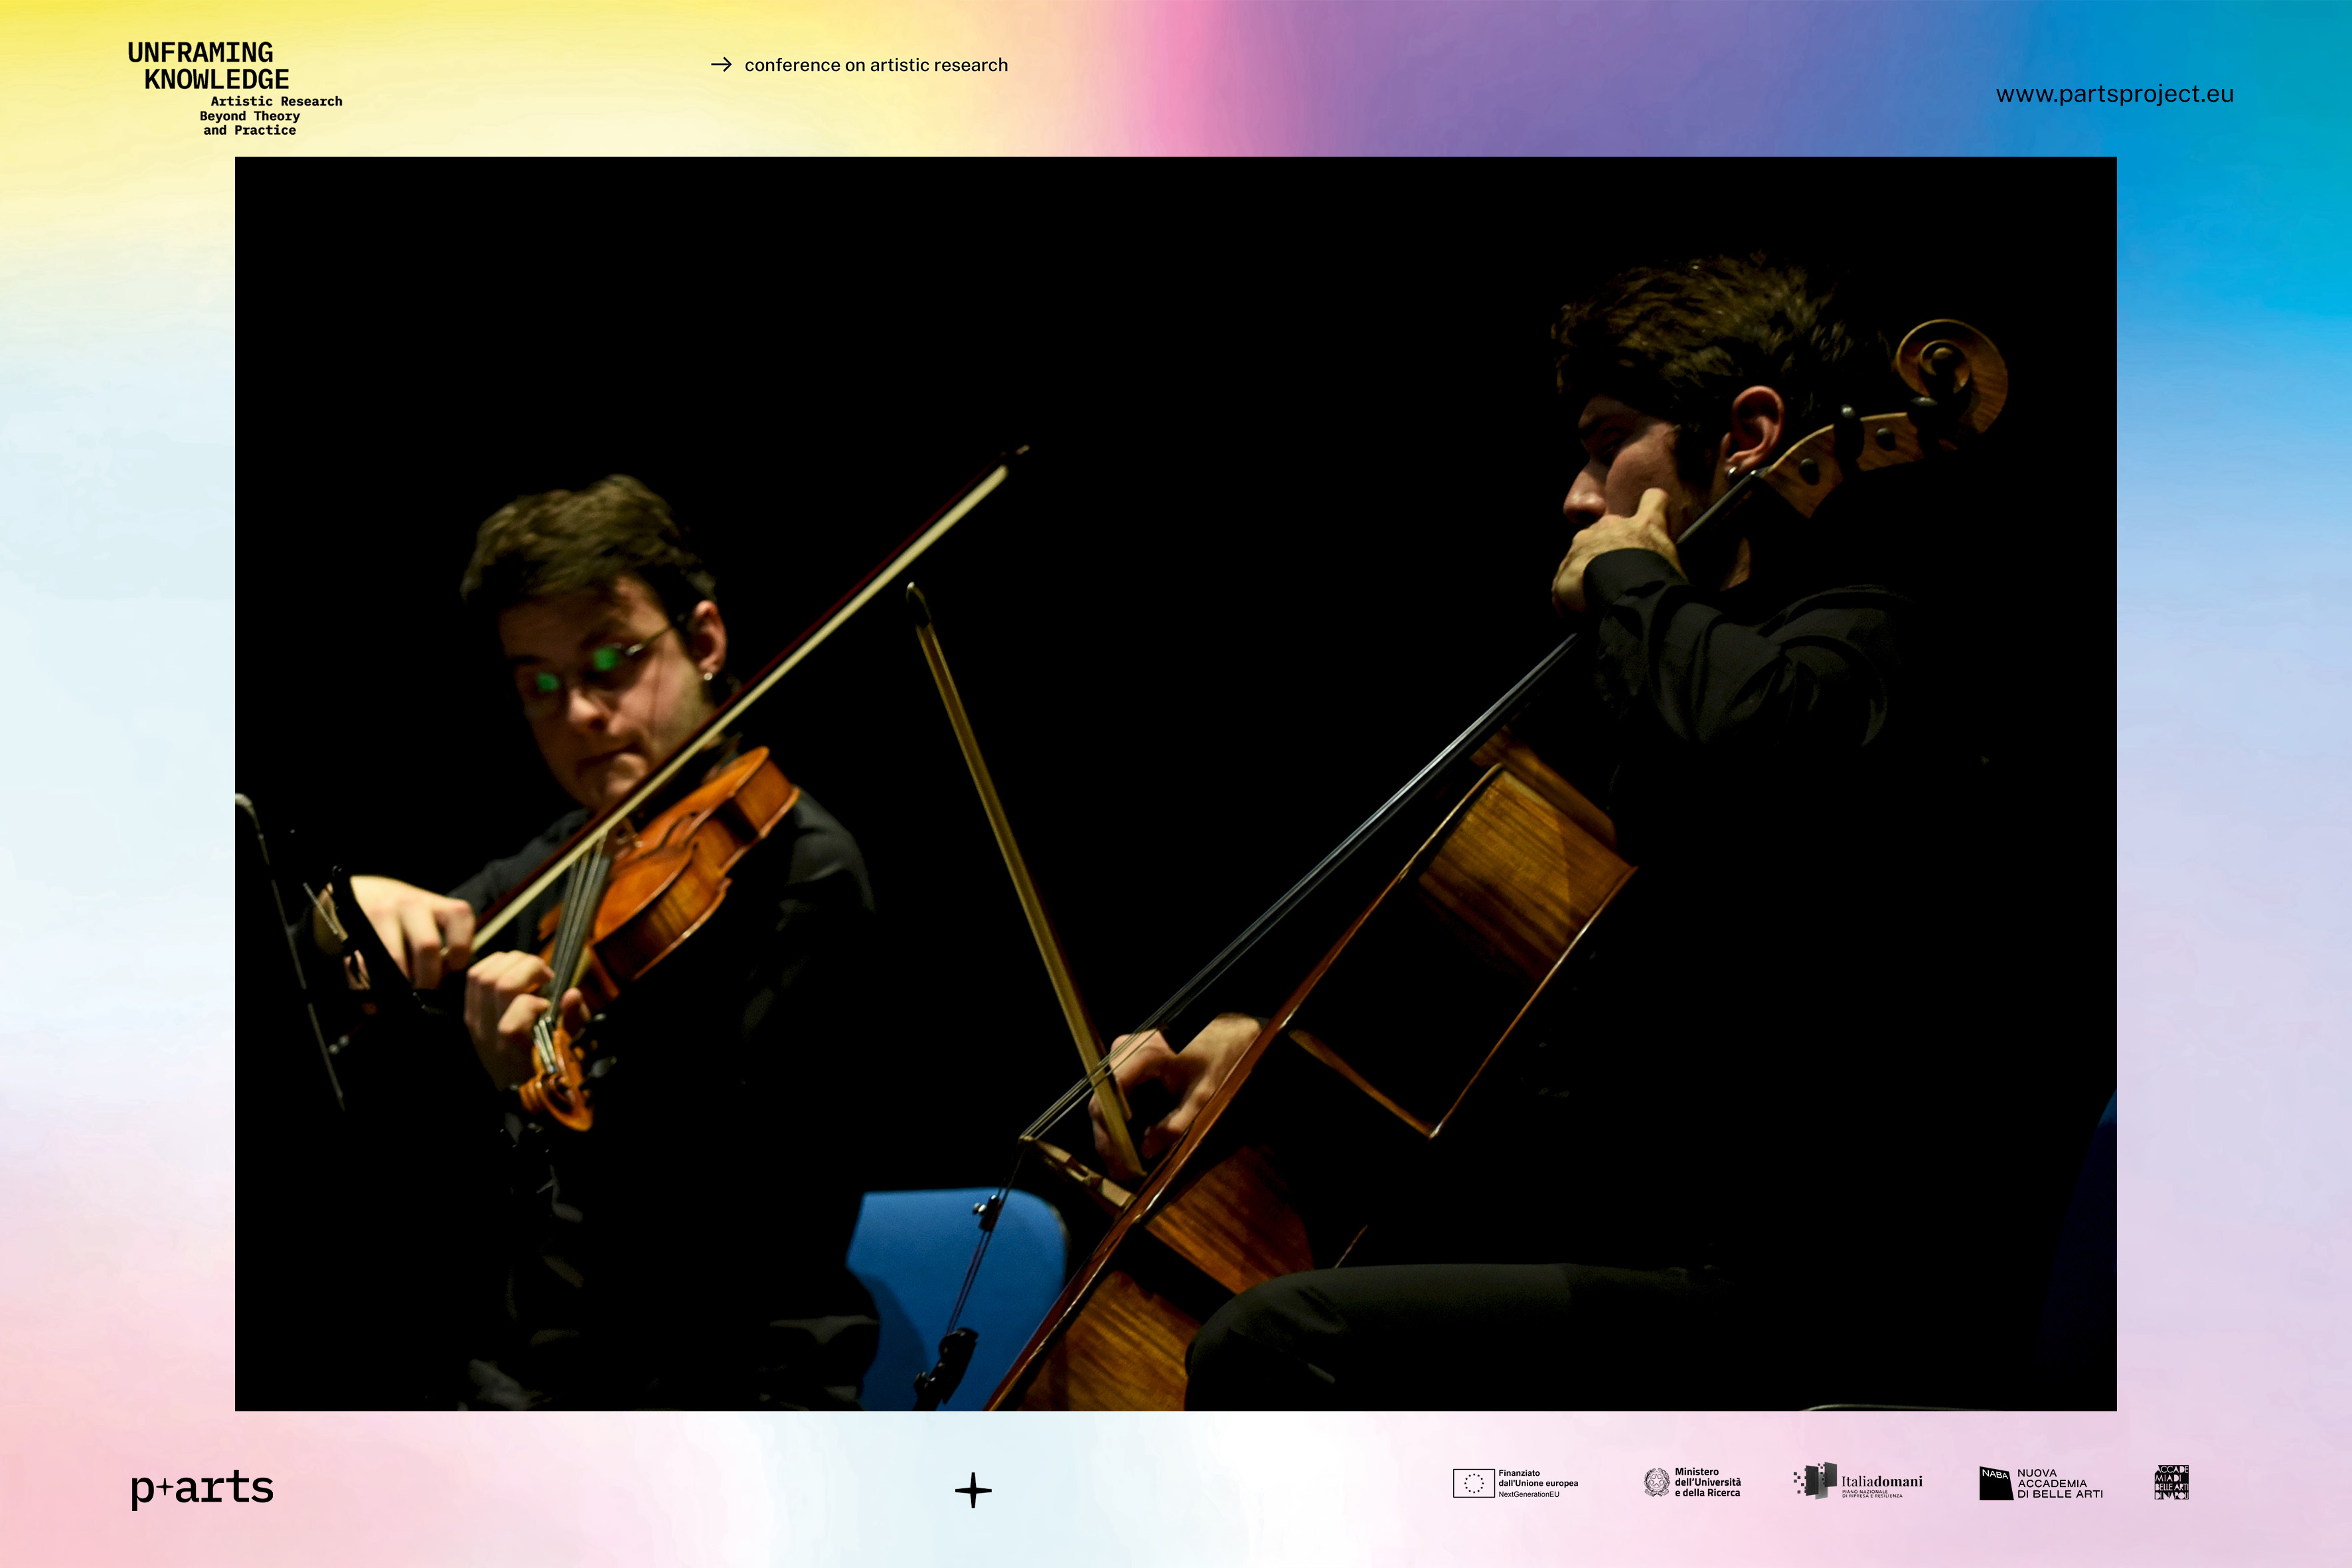The width and height of the screenshot is (2352, 1568).
Task: Click 'NUOVA ACCADEMIA DI BELLE ARTI' text
Action: click(x=2059, y=1484)
